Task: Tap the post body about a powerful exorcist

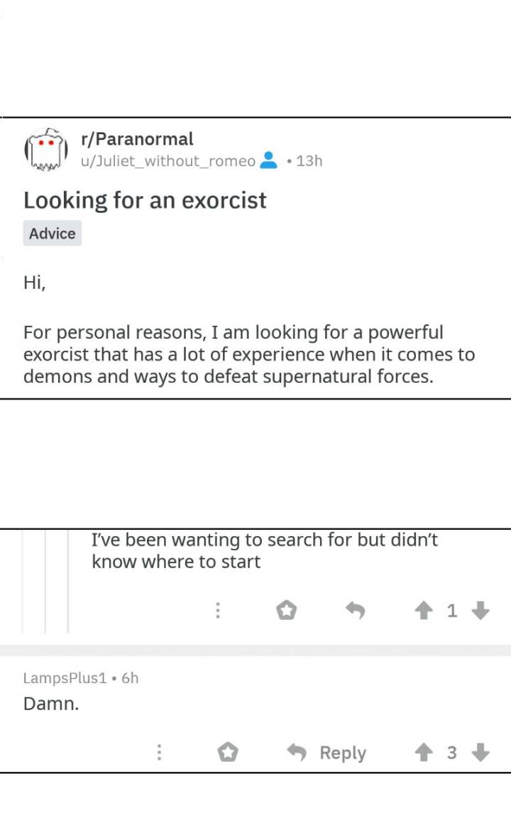Action: 248,354
